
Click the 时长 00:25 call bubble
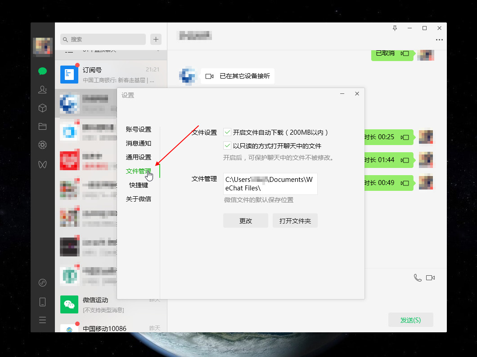(389, 137)
